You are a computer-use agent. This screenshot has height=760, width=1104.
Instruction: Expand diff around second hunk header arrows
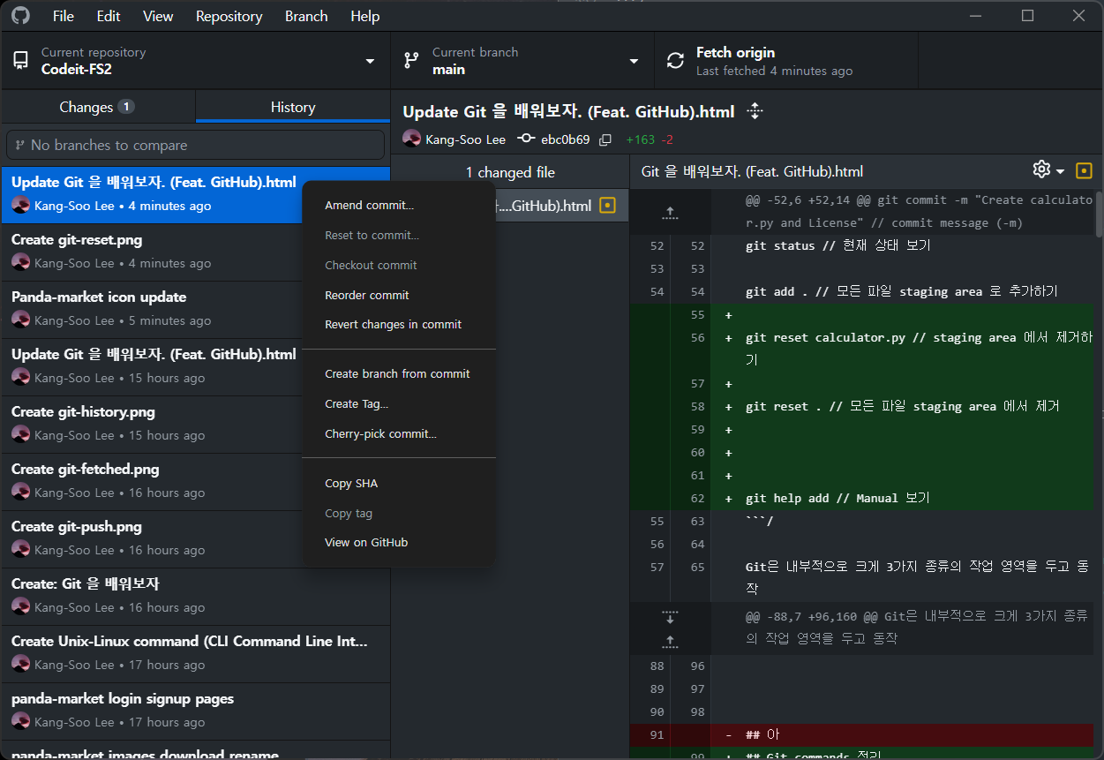coord(670,629)
